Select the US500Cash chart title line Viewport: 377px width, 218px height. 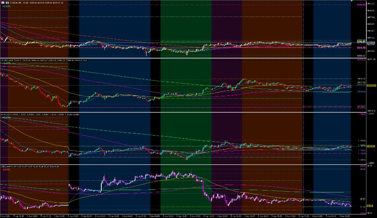tap(44, 60)
